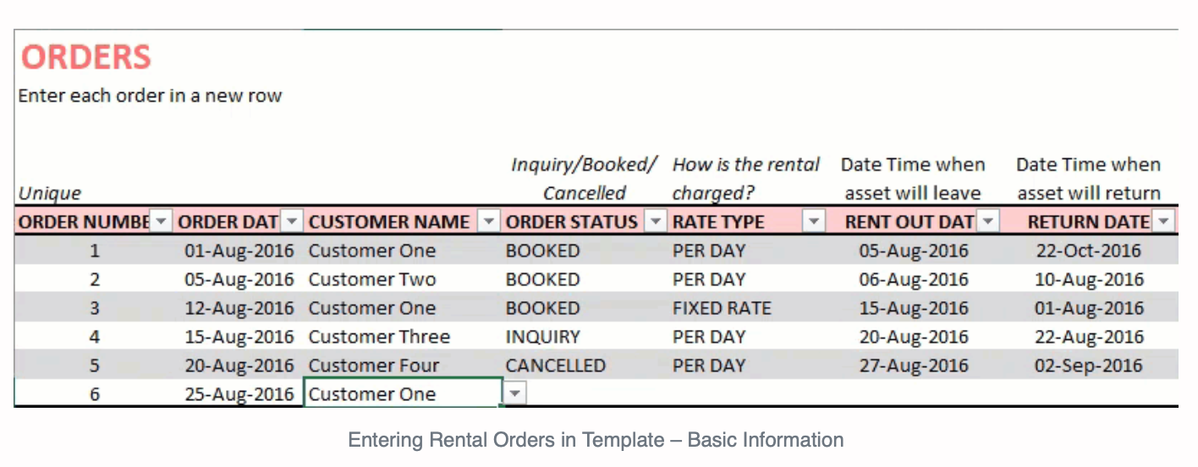This screenshot has height=467, width=1198.
Task: Select the 25-Aug-2016 order date cell
Action: pyautogui.click(x=239, y=394)
